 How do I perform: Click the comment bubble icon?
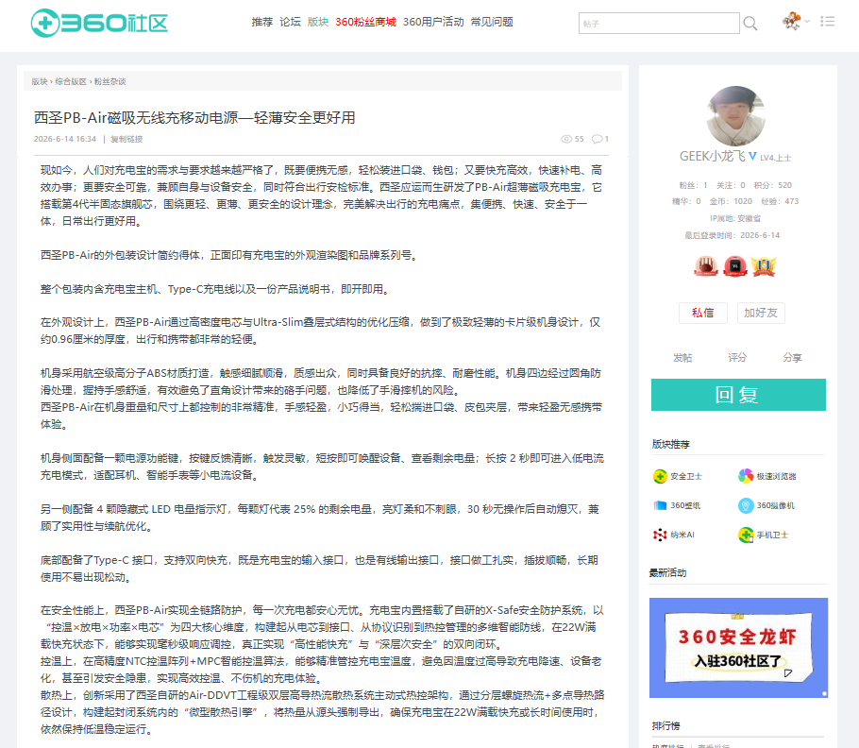coord(597,139)
